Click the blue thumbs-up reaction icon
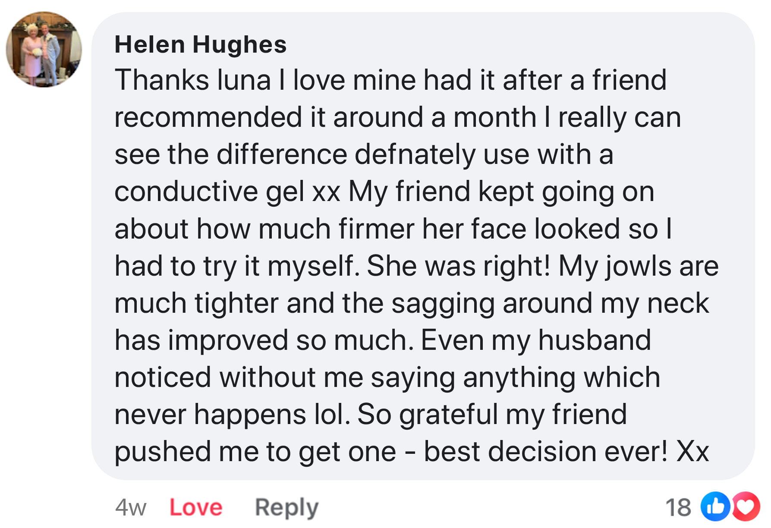The height and width of the screenshot is (528, 771). tap(715, 506)
